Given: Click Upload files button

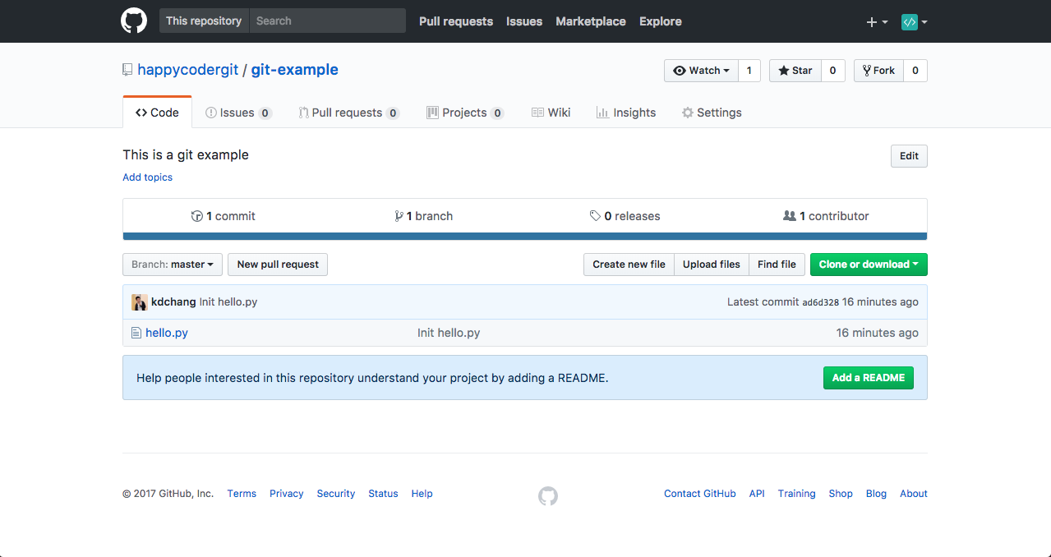Looking at the screenshot, I should [712, 265].
